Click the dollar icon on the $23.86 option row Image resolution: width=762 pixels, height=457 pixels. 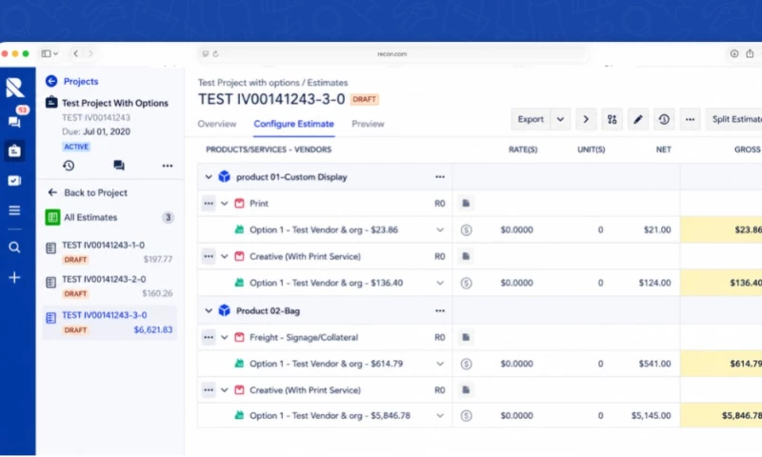click(x=466, y=229)
